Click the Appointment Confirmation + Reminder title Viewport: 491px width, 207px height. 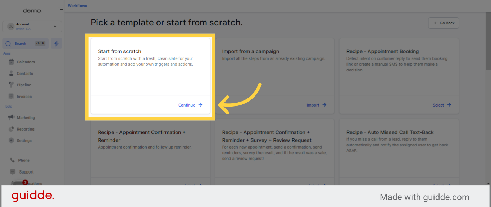coord(142,136)
